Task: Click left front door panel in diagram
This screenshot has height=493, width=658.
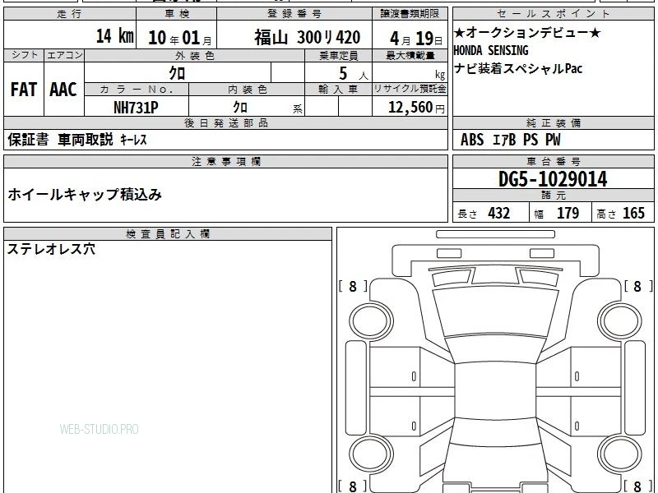Action: (x=395, y=366)
